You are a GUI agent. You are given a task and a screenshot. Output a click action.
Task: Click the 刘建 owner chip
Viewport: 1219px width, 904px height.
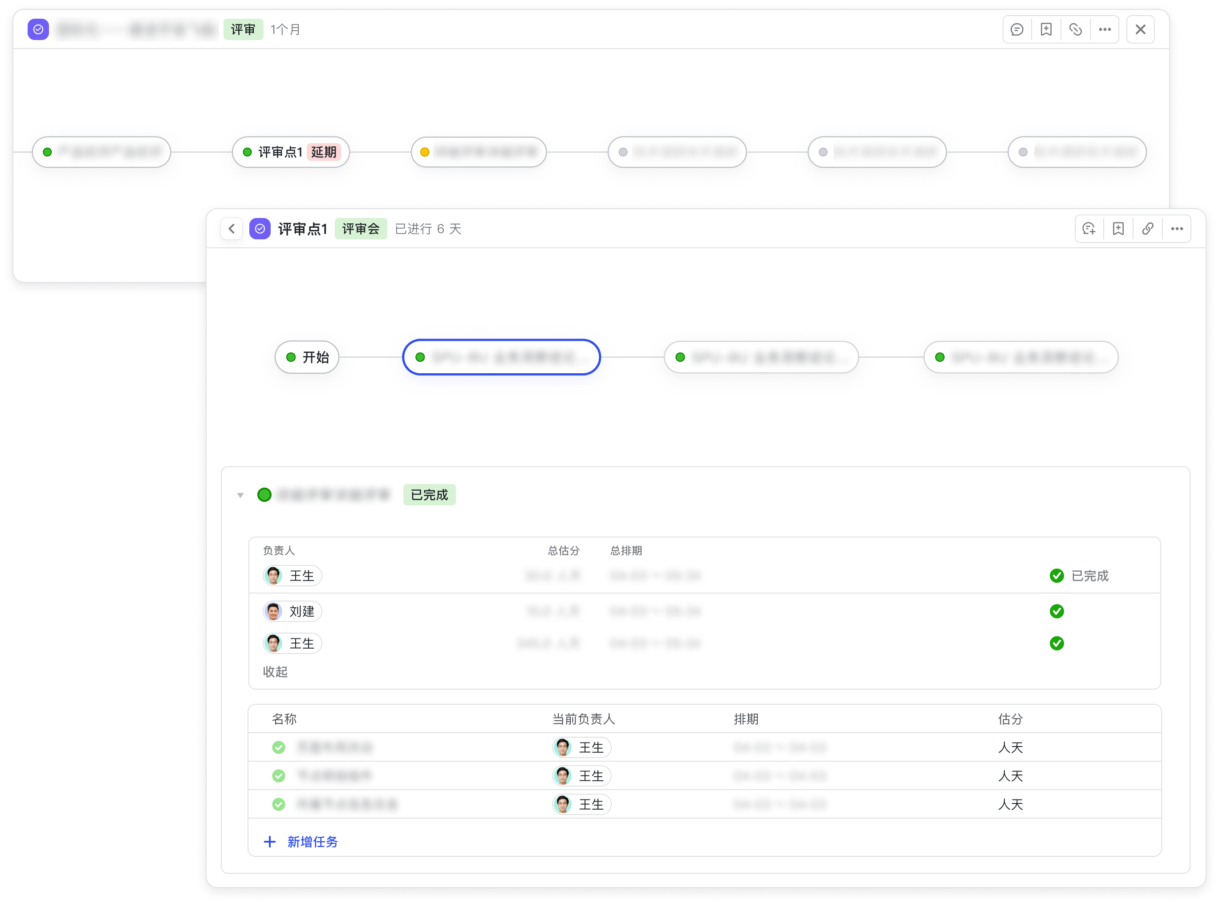(x=293, y=611)
